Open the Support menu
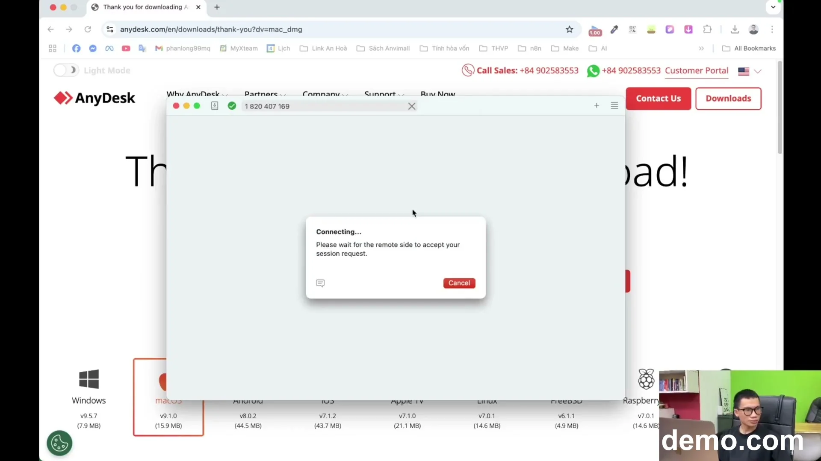Screen dimensions: 821x461 point(384,94)
